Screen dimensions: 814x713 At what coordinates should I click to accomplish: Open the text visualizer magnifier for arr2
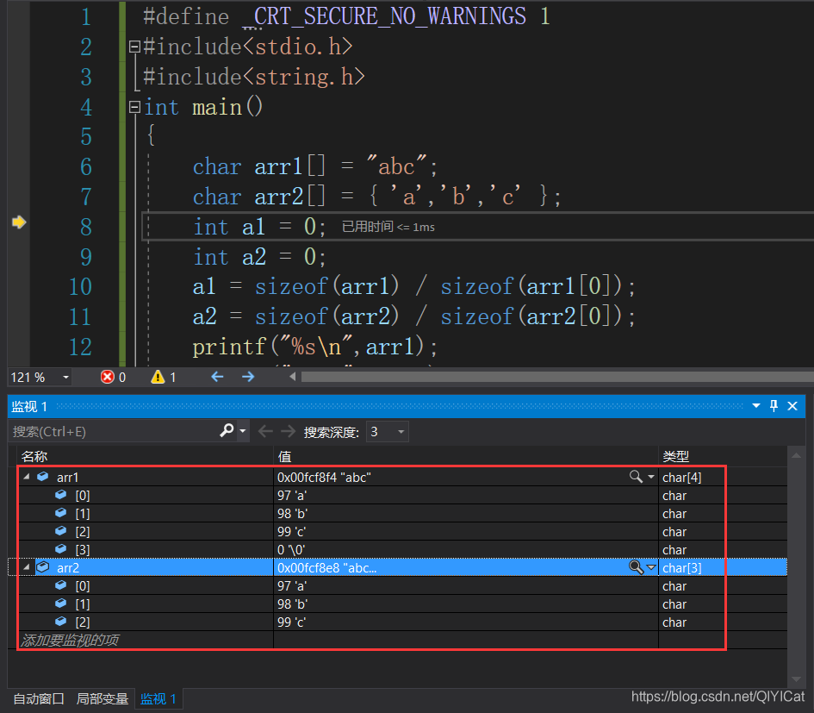(636, 567)
